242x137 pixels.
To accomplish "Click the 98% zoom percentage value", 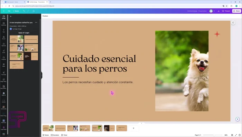I will [226, 135].
